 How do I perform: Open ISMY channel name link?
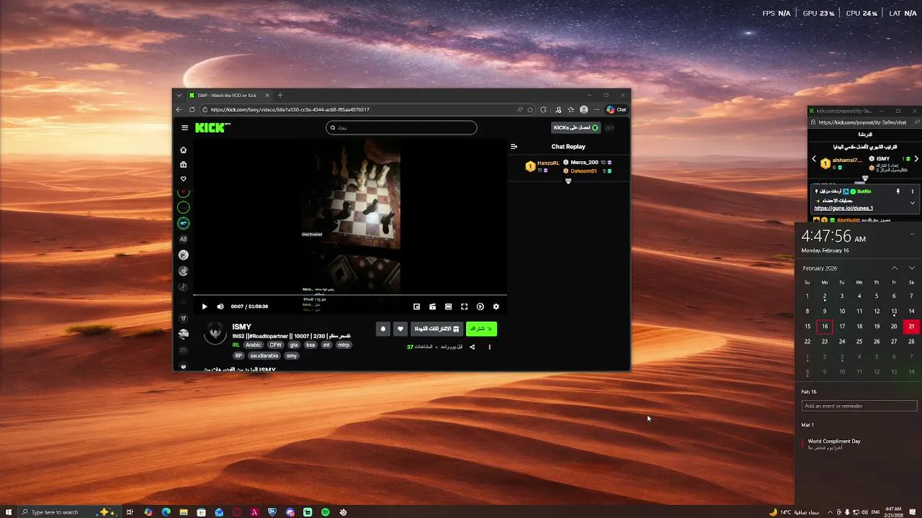coord(241,327)
